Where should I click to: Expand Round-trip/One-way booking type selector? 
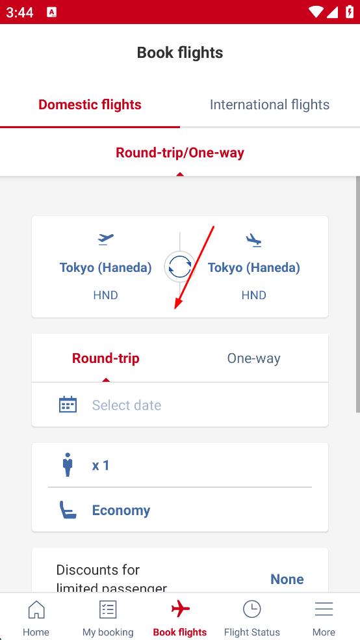(x=180, y=153)
